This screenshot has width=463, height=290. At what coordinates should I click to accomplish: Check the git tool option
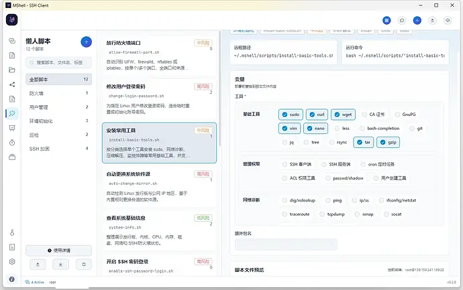coord(416,129)
